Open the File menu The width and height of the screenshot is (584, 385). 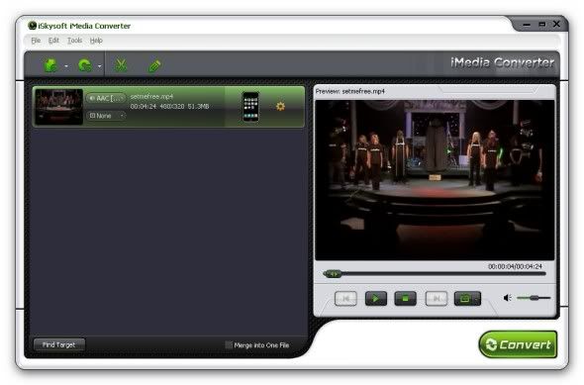[36, 41]
